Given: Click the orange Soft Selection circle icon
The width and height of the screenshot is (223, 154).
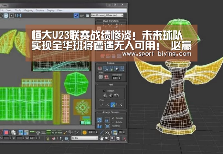Looking at the screenshot, I should point(84,133).
